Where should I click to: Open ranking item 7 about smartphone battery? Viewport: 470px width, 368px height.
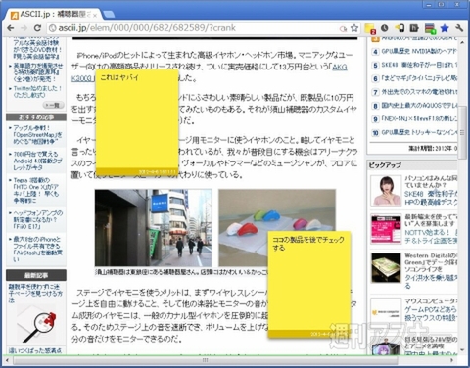click(419, 92)
